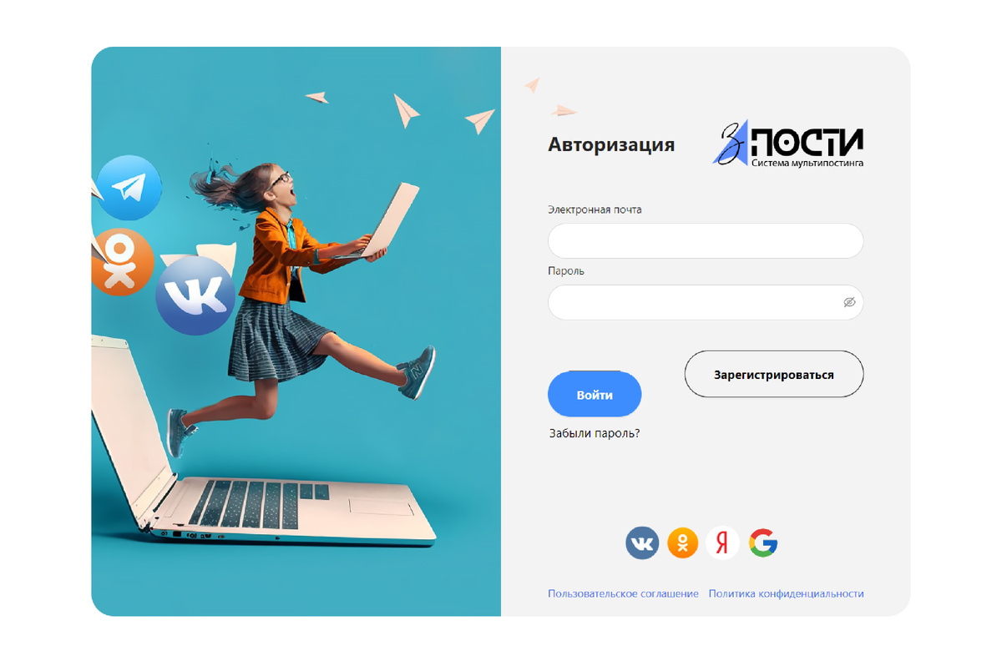Click the large VK bubble in the illustration
Viewport: 1002px width, 661px height.
pyautogui.click(x=195, y=295)
